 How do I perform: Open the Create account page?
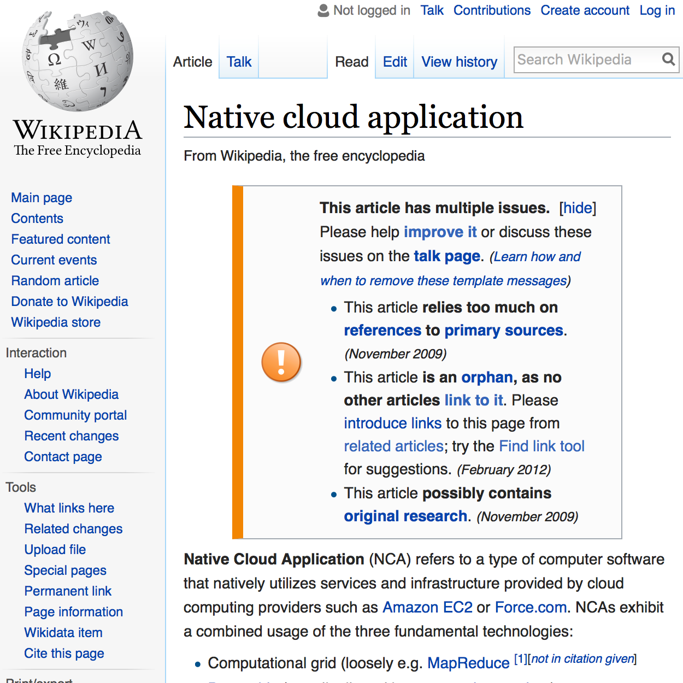click(x=585, y=10)
